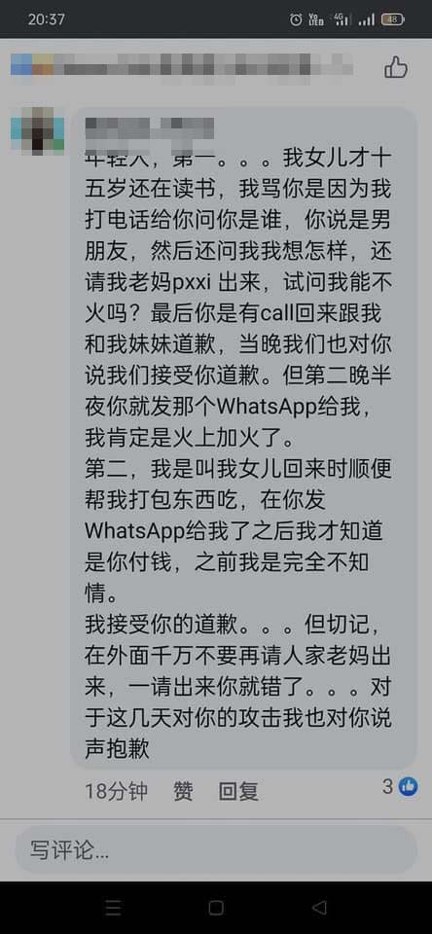Like the comment using 赞
Image resolution: width=432 pixels, height=934 pixels.
[x=183, y=791]
